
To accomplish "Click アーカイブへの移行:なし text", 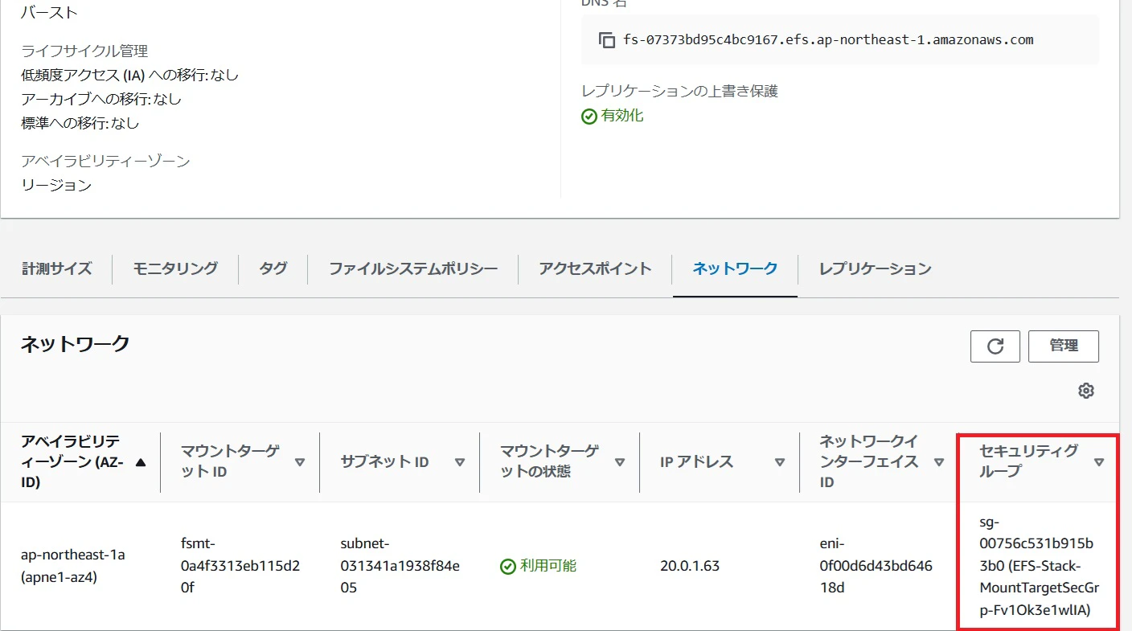I will pyautogui.click(x=101, y=100).
